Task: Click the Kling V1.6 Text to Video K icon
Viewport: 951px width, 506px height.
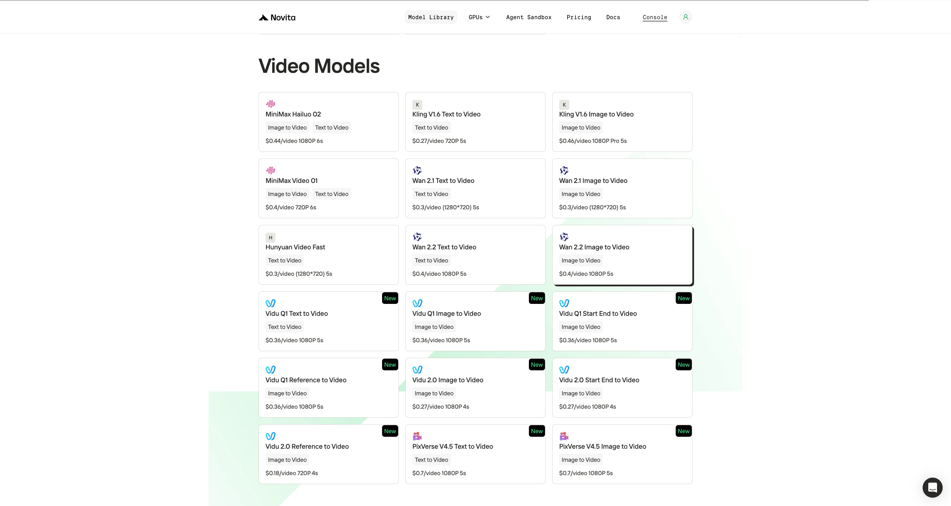Action: (x=417, y=105)
